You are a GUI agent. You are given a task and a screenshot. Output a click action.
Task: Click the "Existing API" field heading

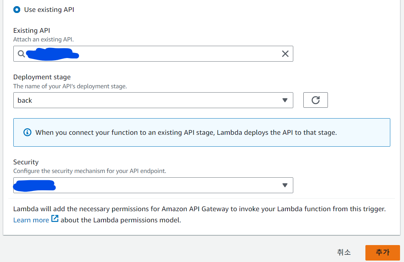click(x=32, y=31)
